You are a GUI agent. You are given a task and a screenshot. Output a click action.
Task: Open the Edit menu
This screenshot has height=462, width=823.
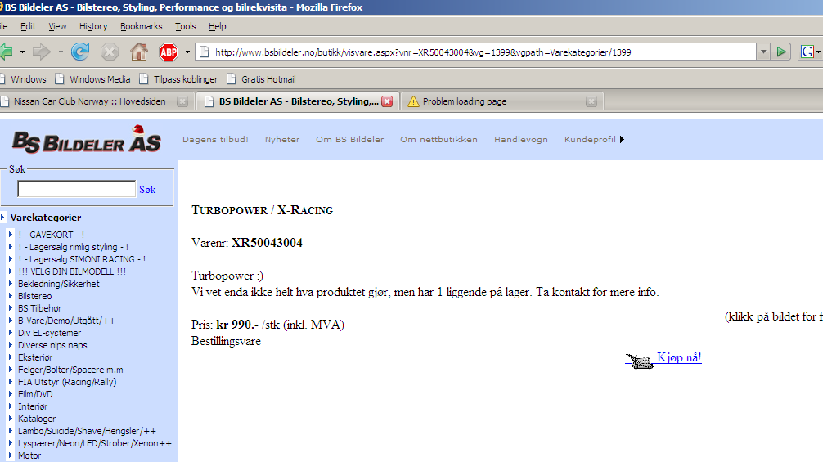click(28, 26)
